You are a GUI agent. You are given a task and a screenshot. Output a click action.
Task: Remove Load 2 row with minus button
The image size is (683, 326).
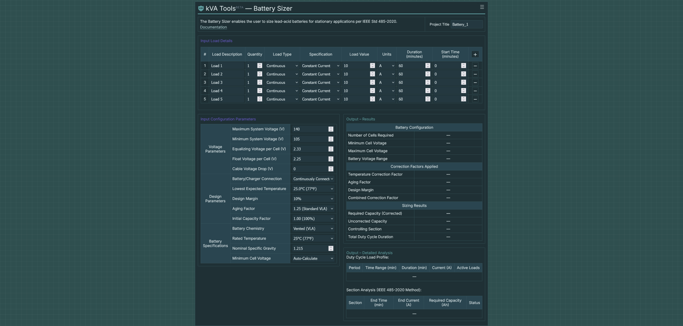coord(475,74)
